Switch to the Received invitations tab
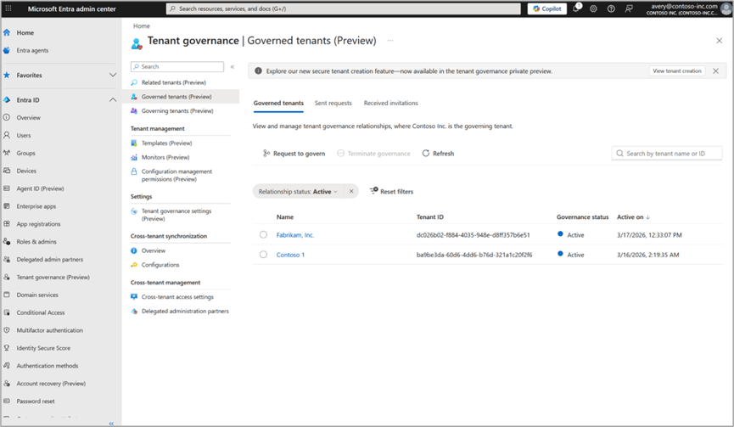This screenshot has width=734, height=427. point(390,104)
